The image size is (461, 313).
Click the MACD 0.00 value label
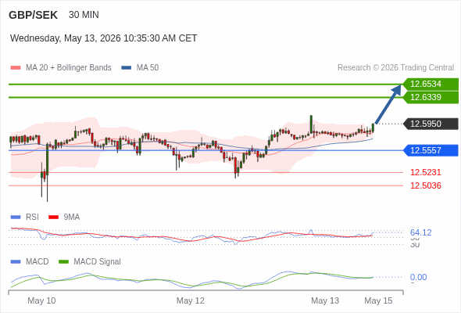[x=418, y=277]
